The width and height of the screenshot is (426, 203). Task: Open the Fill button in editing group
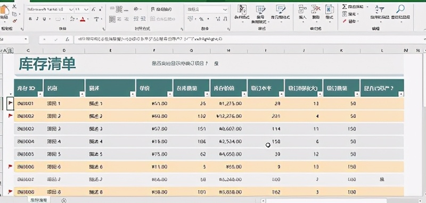coord(350,14)
